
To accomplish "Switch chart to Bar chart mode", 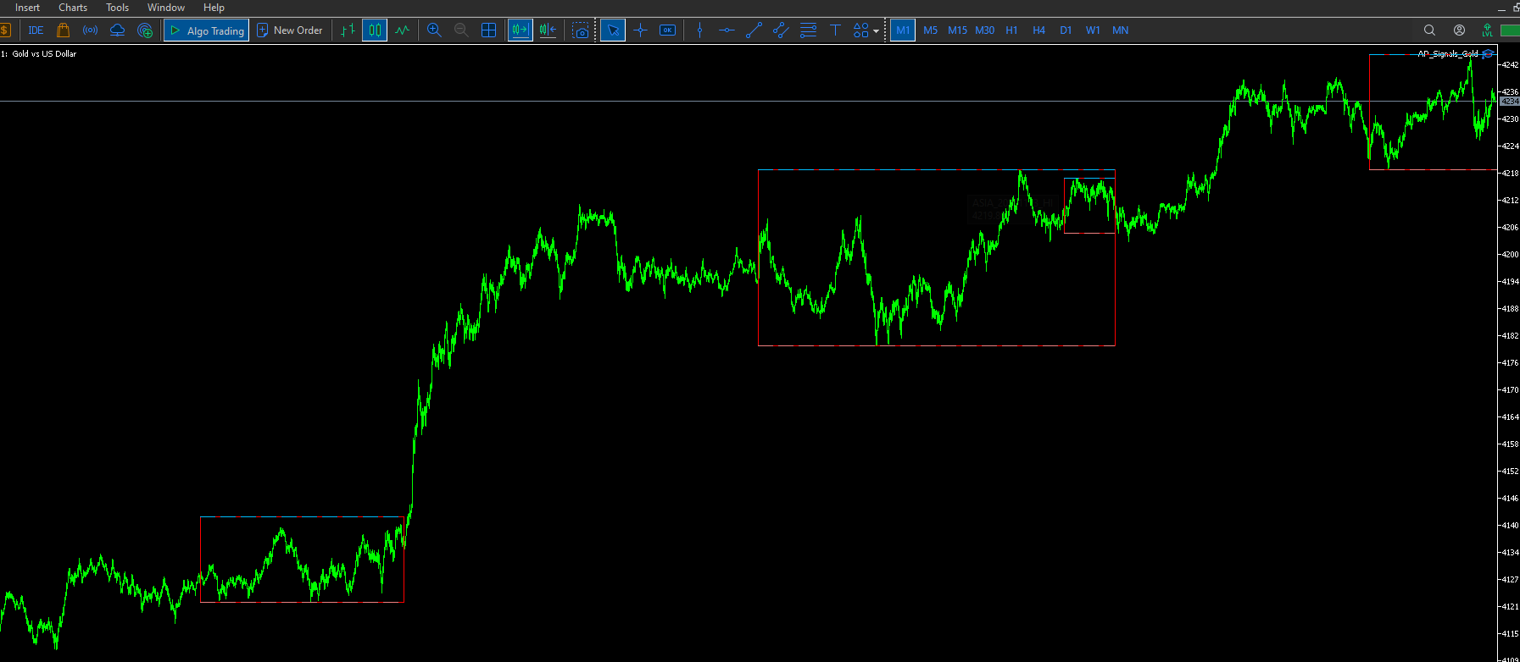I will 348,30.
